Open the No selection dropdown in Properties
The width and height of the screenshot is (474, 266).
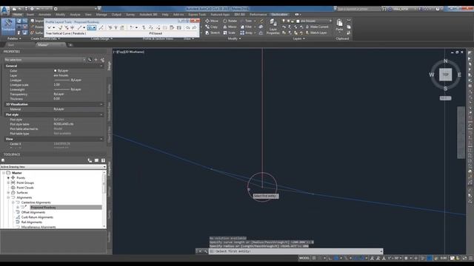pos(44,60)
